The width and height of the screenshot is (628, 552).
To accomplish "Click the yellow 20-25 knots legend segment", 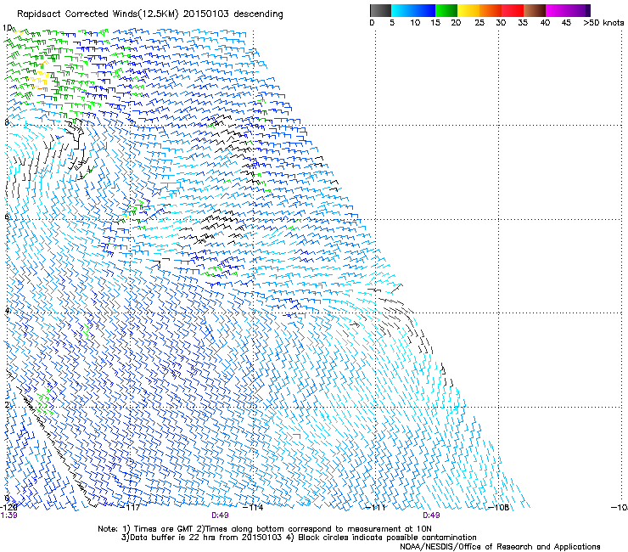I will (x=468, y=10).
